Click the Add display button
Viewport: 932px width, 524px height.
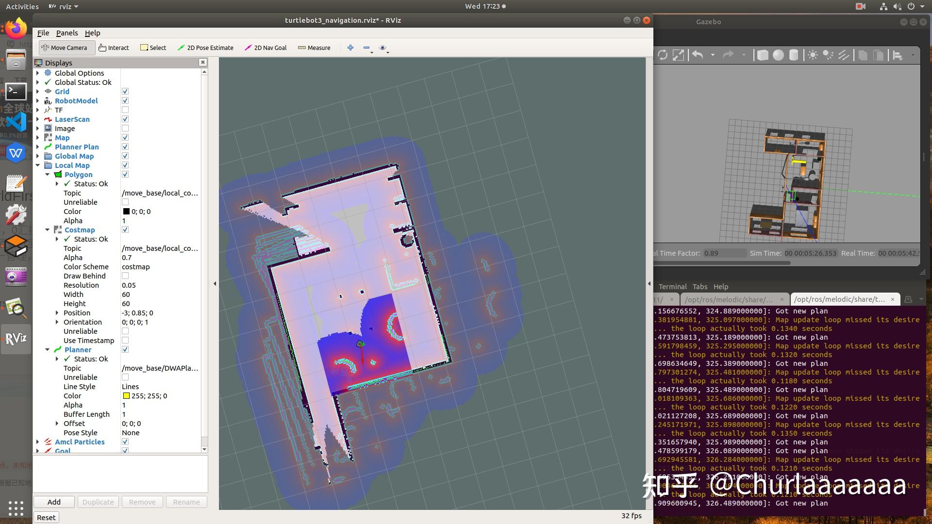click(54, 502)
